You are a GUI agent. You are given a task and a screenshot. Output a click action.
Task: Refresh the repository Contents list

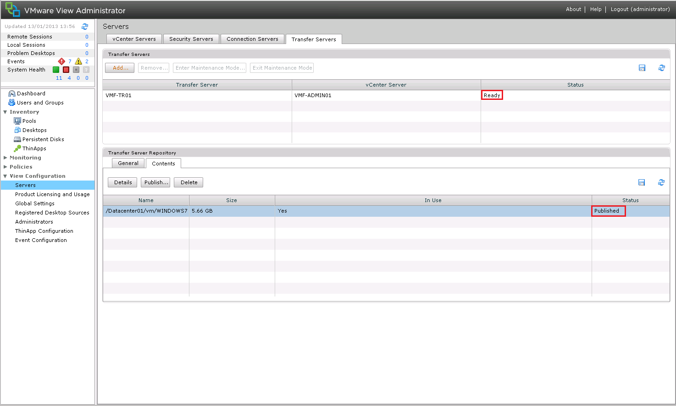pos(661,182)
